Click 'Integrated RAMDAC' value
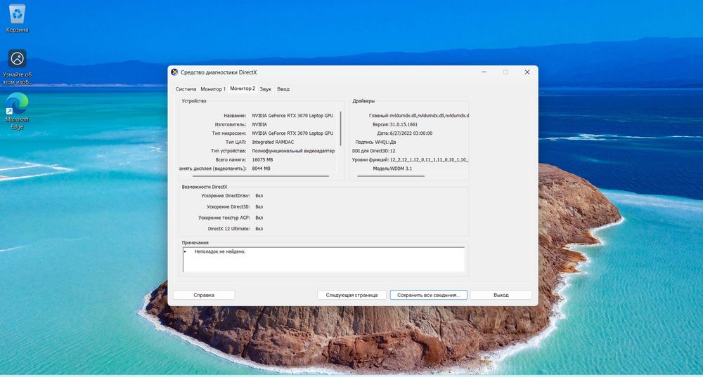703x377 pixels. [273, 142]
